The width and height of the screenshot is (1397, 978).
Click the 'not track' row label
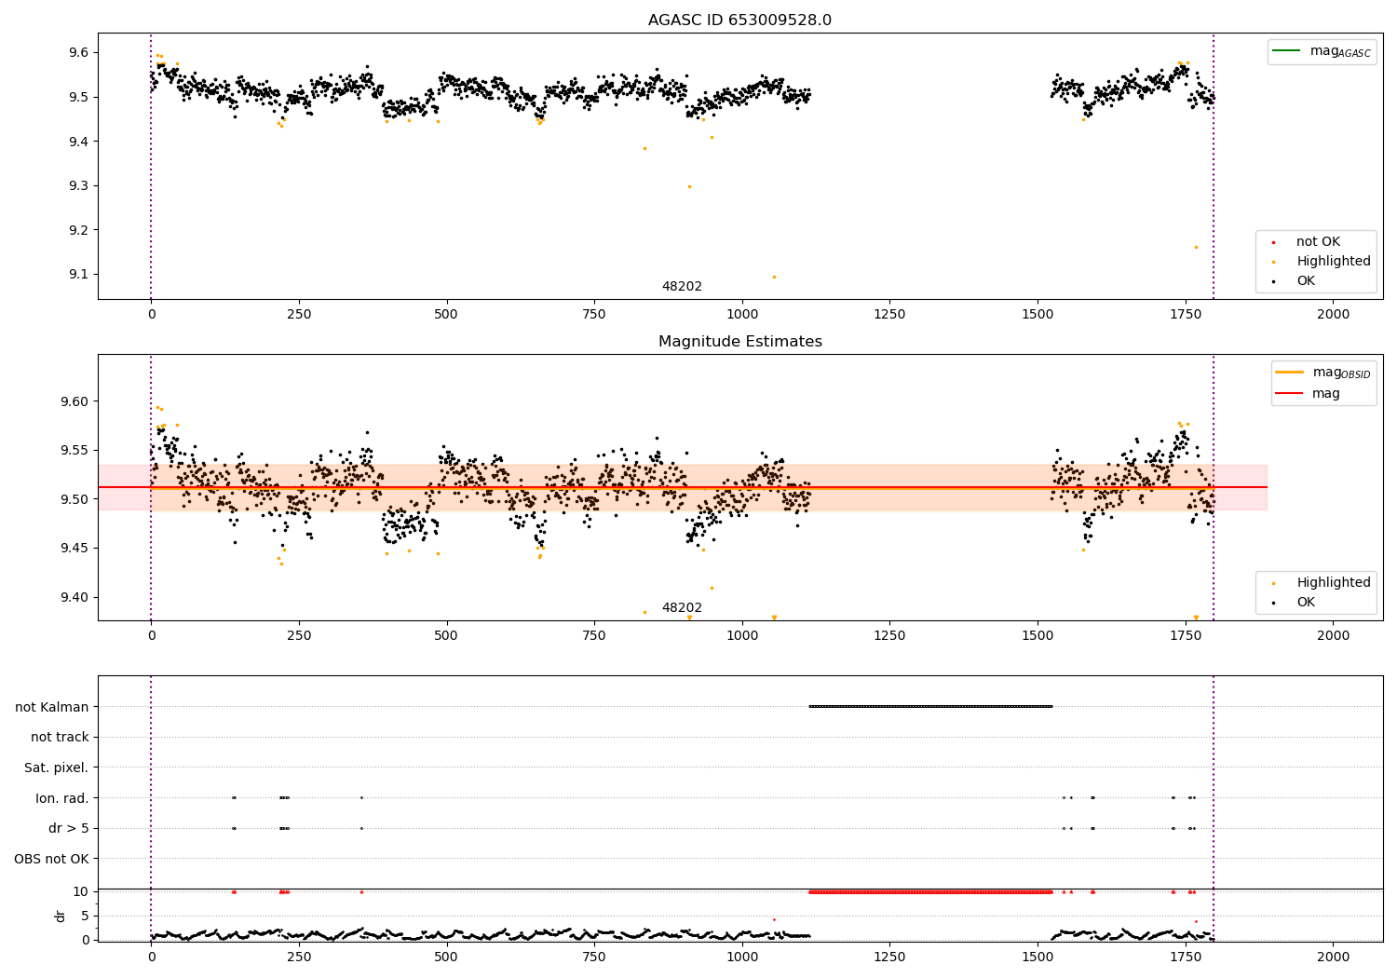pyautogui.click(x=60, y=738)
